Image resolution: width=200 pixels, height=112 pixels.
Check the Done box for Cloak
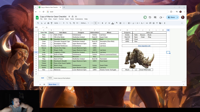click(51, 41)
